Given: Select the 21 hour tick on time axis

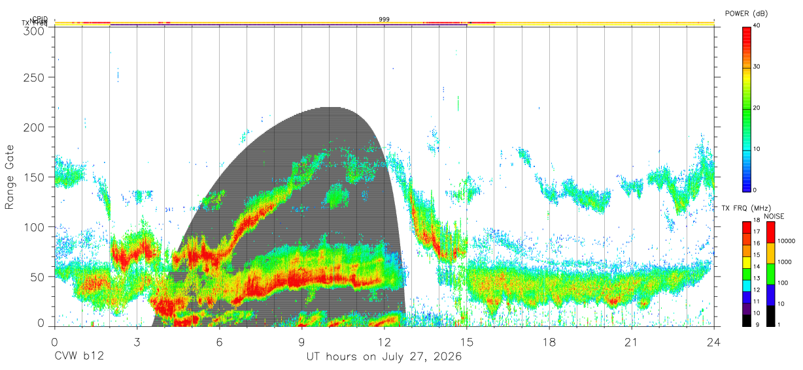Looking at the screenshot, I should click(x=632, y=342).
